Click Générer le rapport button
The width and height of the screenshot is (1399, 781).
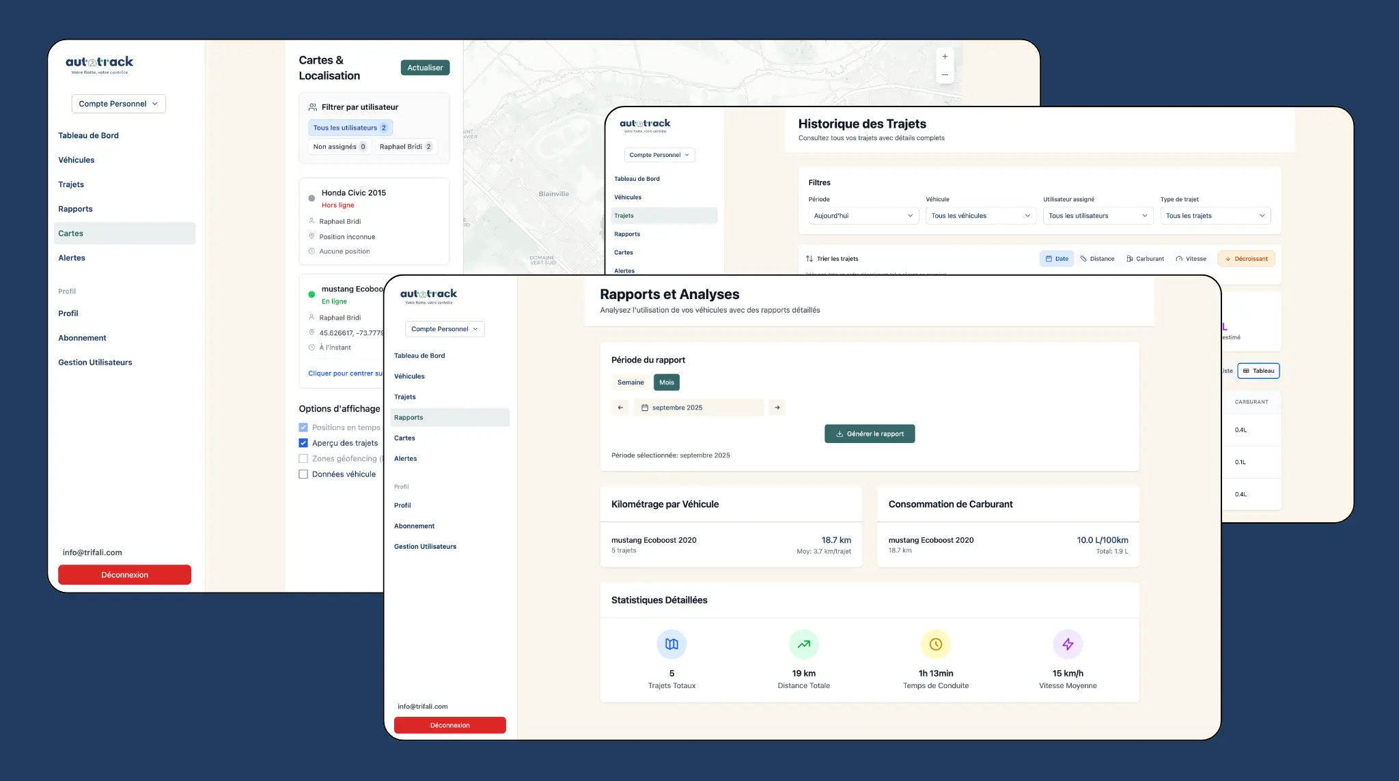(x=870, y=434)
